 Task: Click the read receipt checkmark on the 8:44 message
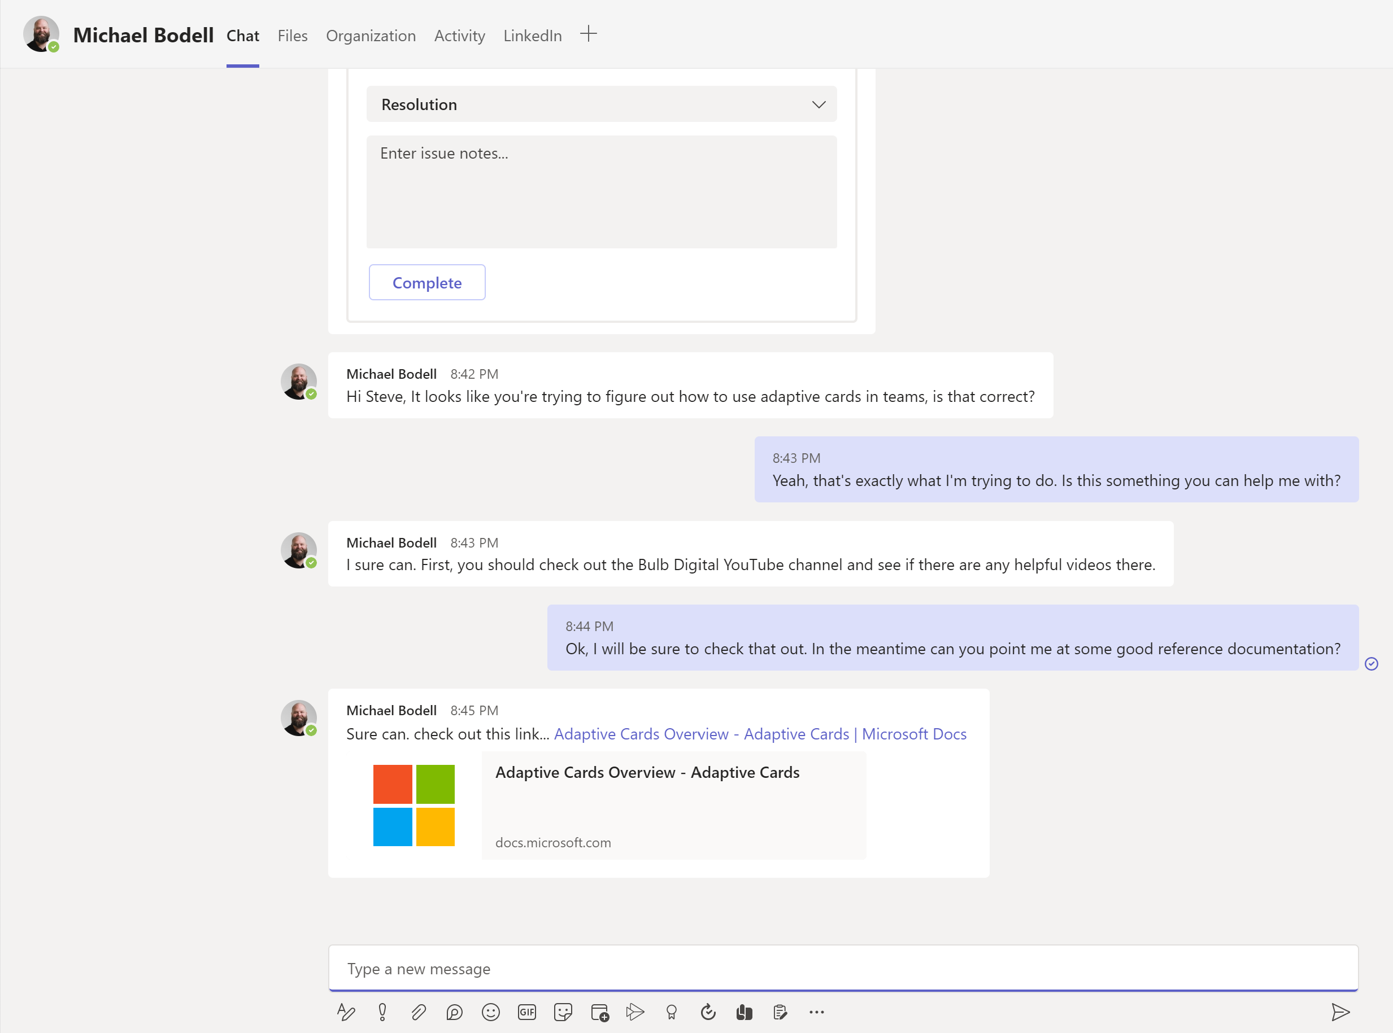point(1372,664)
